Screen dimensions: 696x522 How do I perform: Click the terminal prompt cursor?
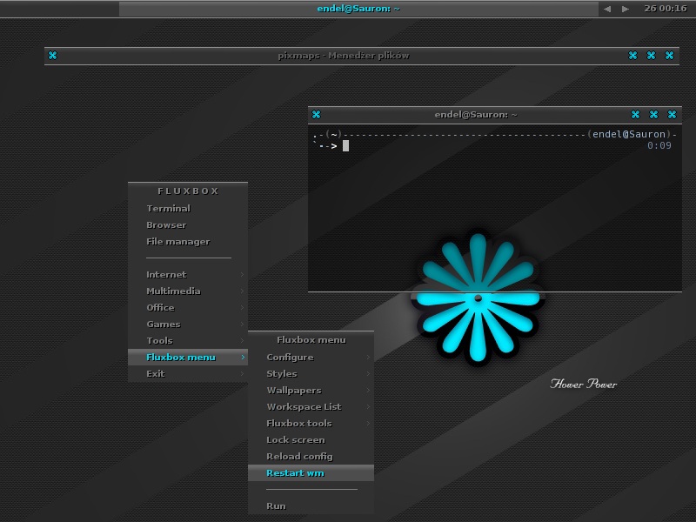tap(345, 145)
